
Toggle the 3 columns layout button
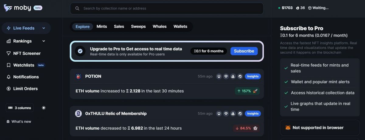(x=19, y=108)
